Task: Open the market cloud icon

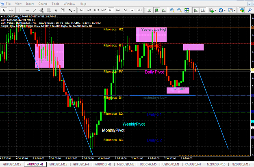Action: point(242,11)
